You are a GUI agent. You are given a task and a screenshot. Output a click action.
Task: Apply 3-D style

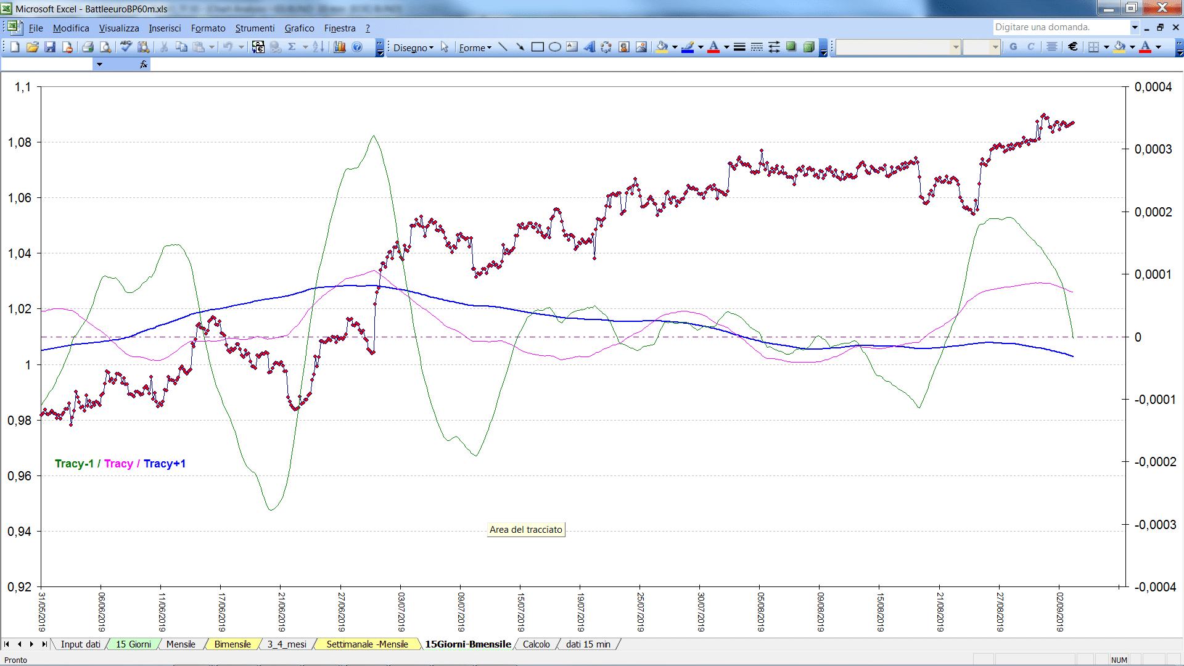(x=808, y=47)
